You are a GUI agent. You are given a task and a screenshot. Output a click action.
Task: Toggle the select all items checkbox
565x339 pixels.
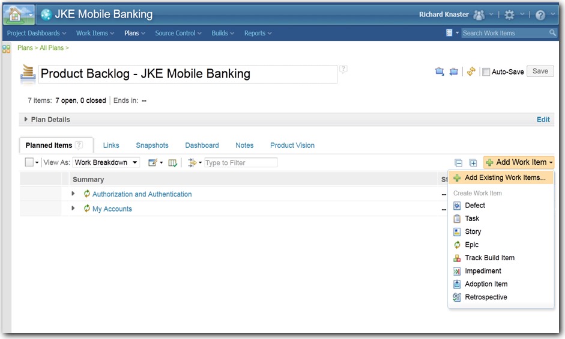click(29, 162)
